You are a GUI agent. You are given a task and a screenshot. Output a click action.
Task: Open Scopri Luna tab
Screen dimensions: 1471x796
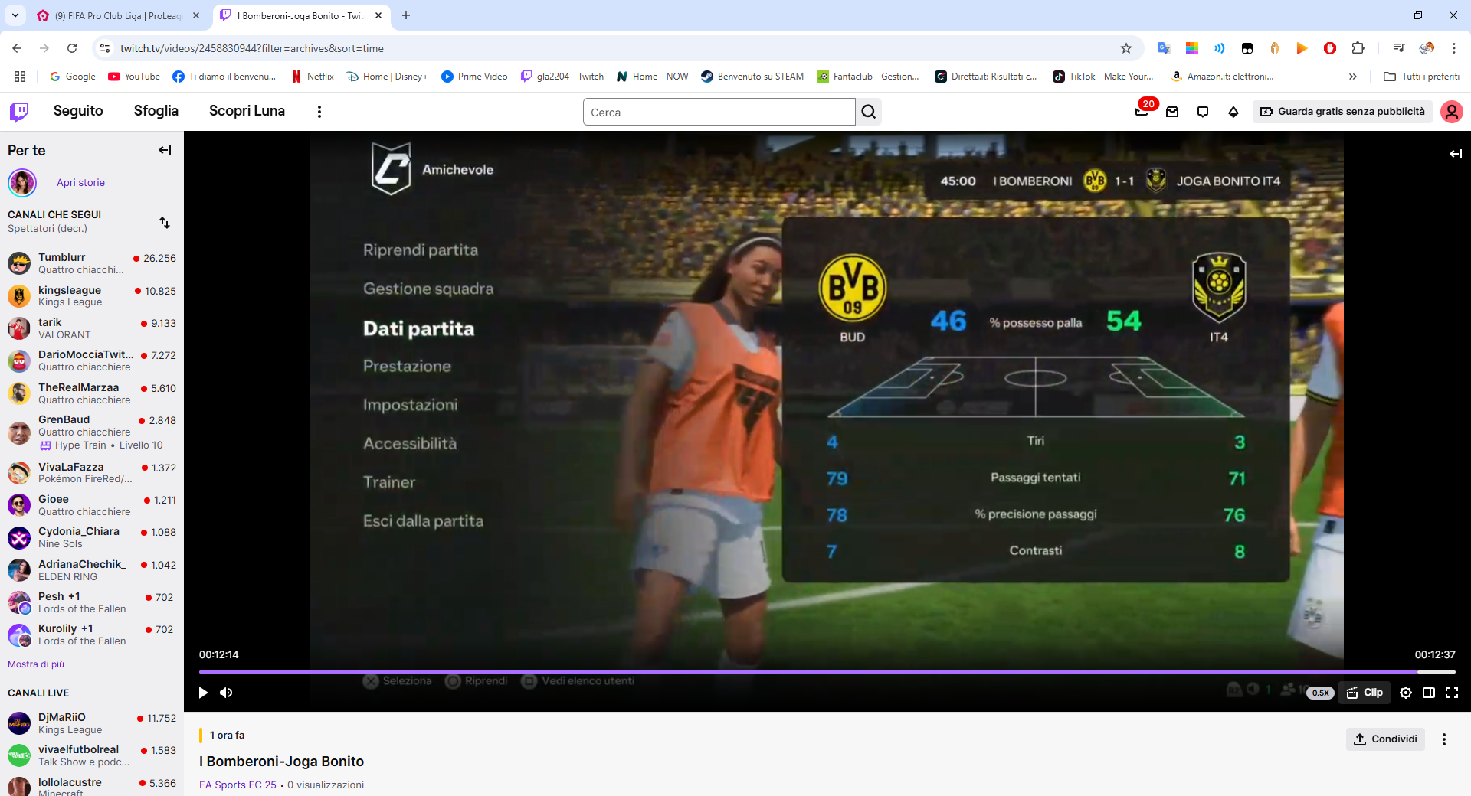[x=247, y=111]
